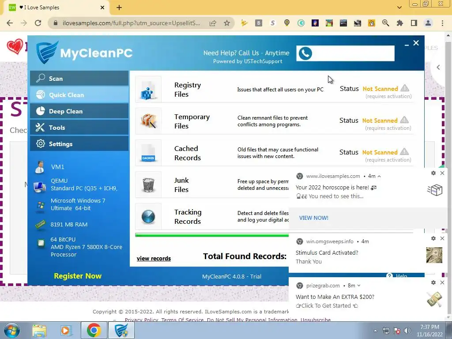The image size is (452, 339).
Task: Select Quick Clean in the sidebar
Action: pos(79,95)
